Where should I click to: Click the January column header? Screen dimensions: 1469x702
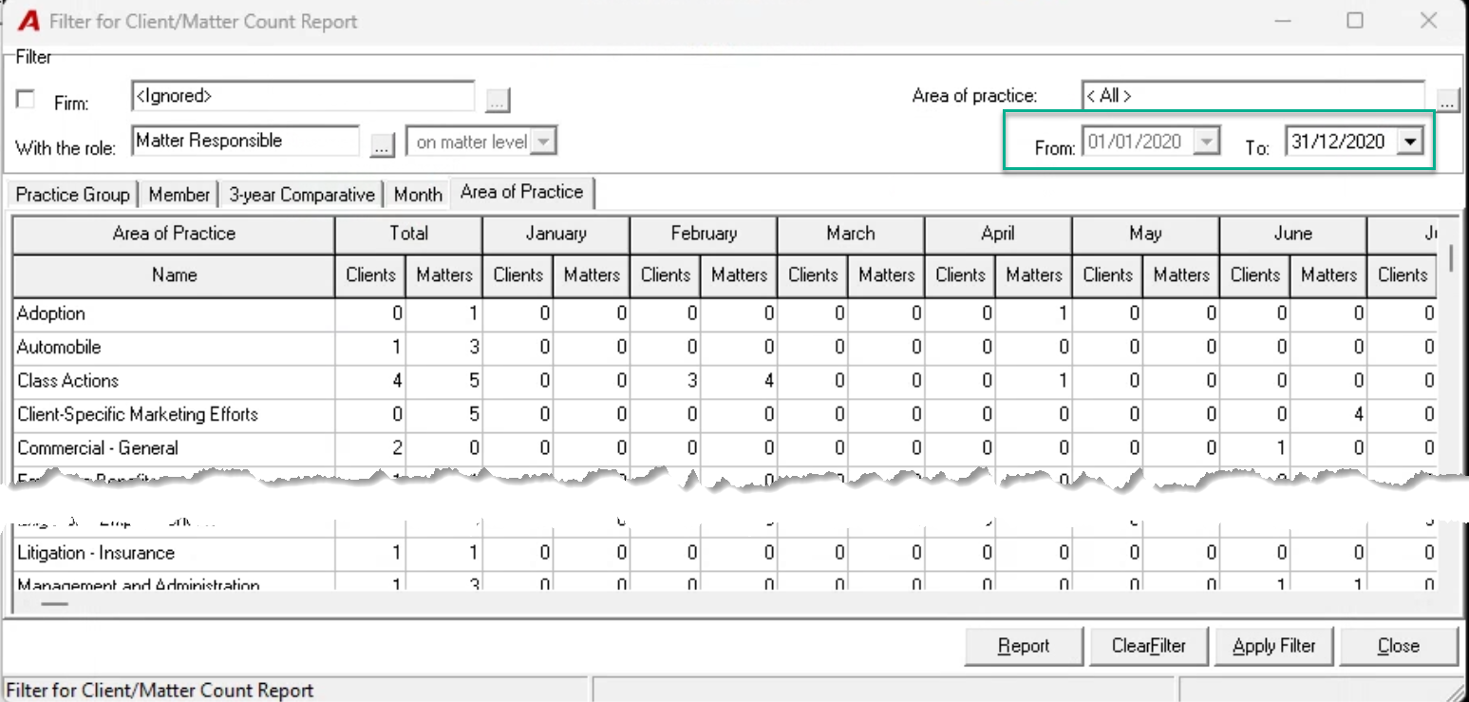coord(556,235)
